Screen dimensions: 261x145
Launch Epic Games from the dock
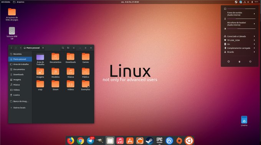click(159, 141)
